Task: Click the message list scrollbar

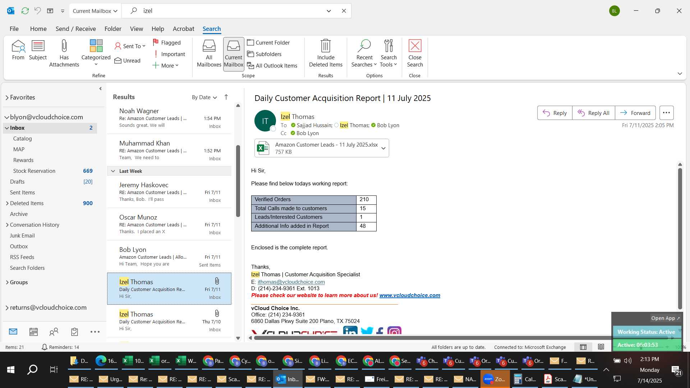Action: tap(238, 181)
